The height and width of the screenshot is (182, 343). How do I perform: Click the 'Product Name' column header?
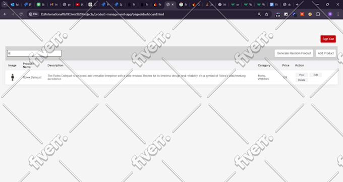coord(28,66)
